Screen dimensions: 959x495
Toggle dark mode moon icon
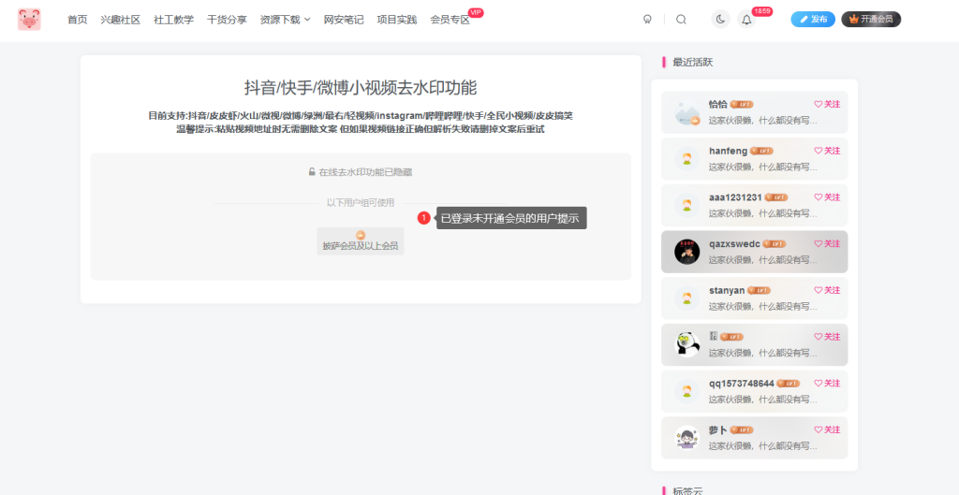721,20
